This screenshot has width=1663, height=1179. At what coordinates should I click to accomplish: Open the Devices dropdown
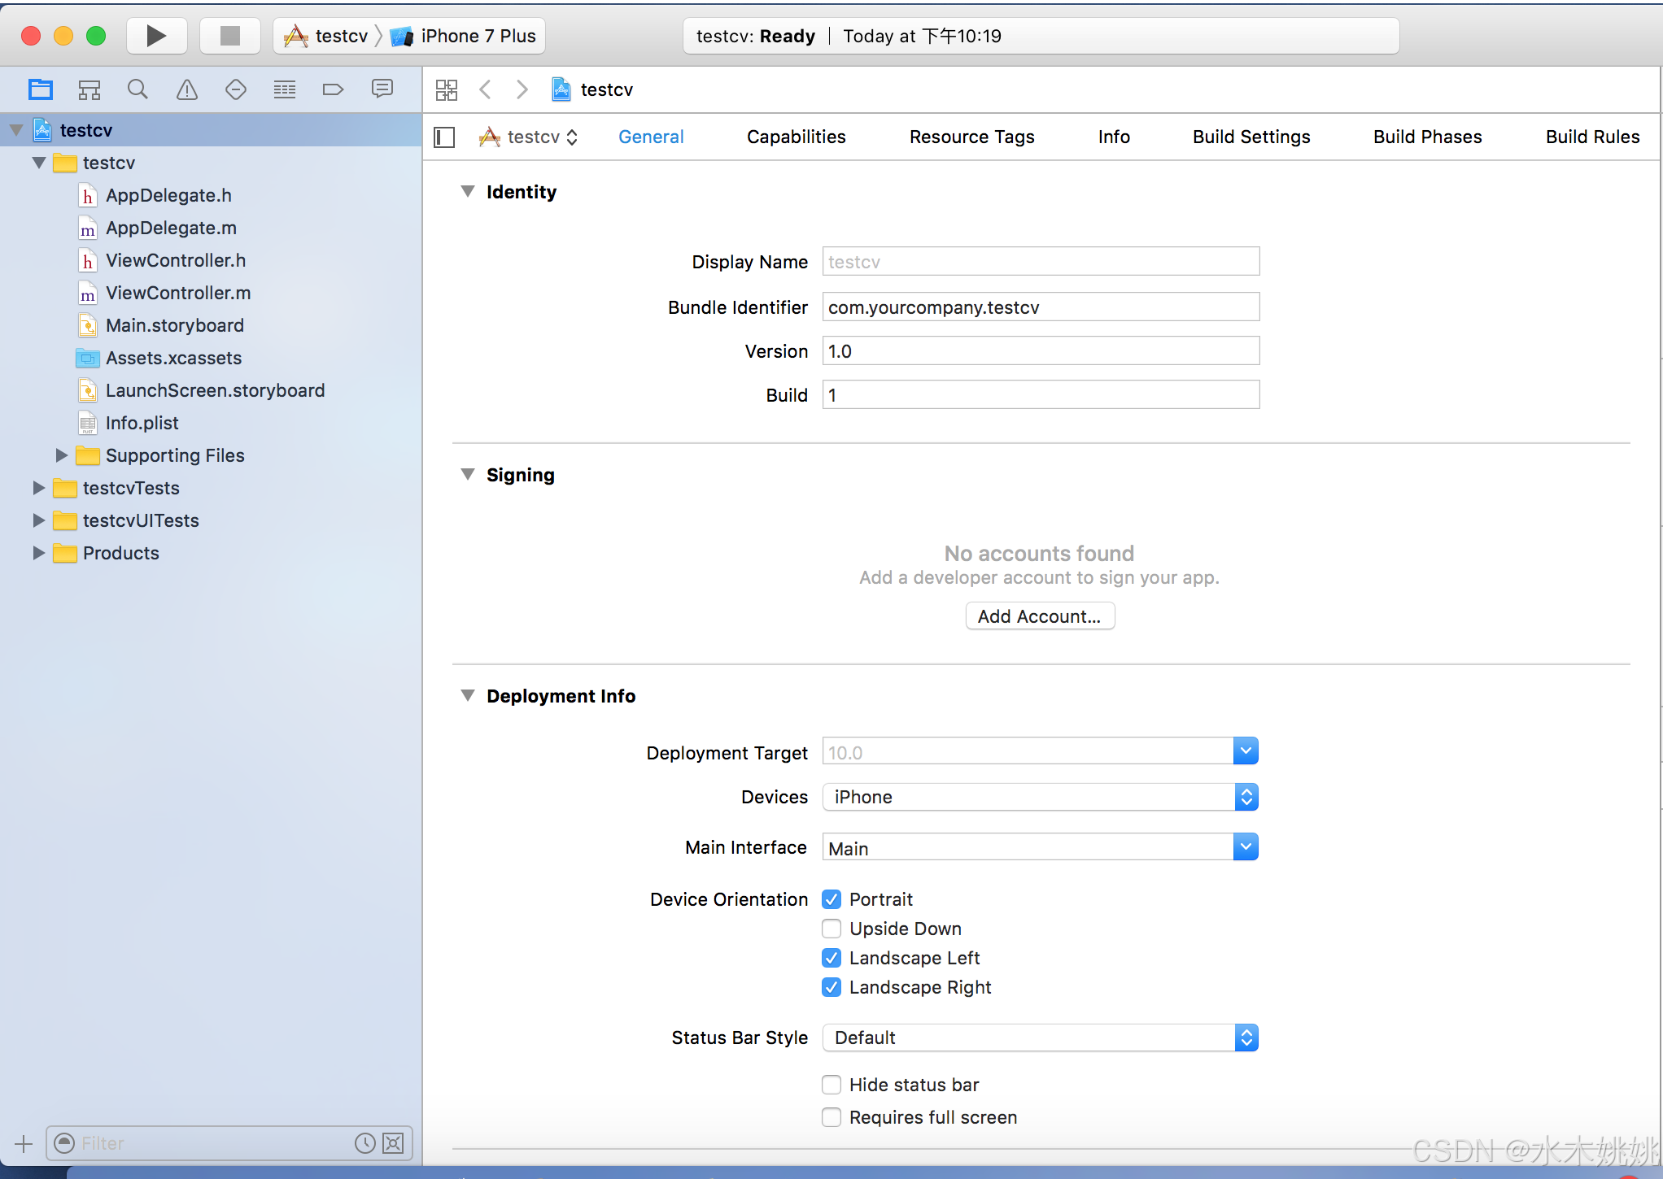[1040, 797]
